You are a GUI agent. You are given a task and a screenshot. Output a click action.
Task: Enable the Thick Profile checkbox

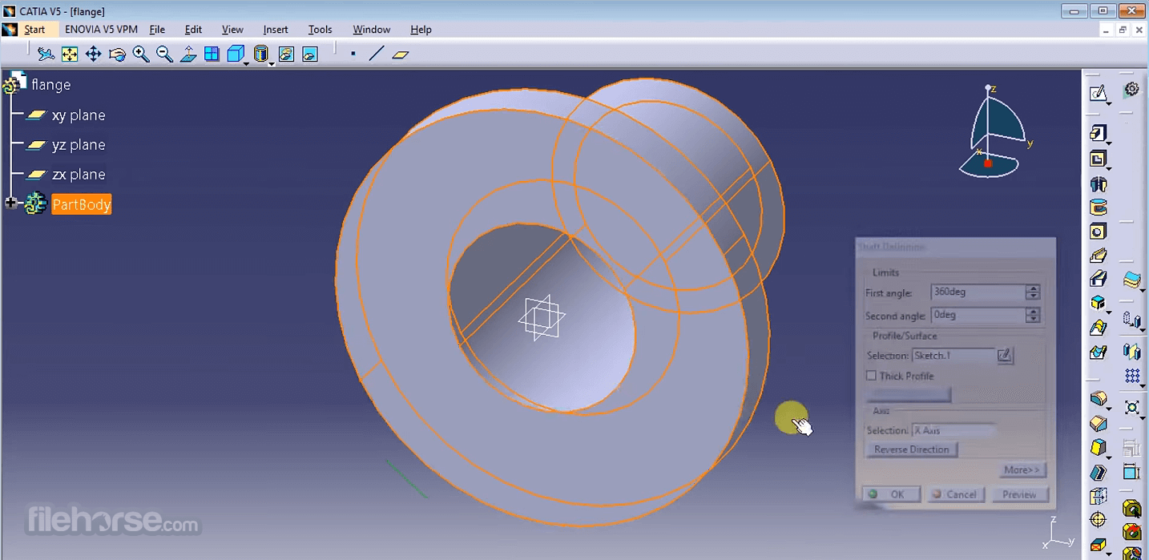coord(871,376)
